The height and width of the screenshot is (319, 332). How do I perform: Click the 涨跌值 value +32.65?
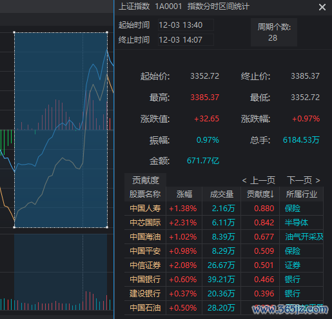pos(206,119)
